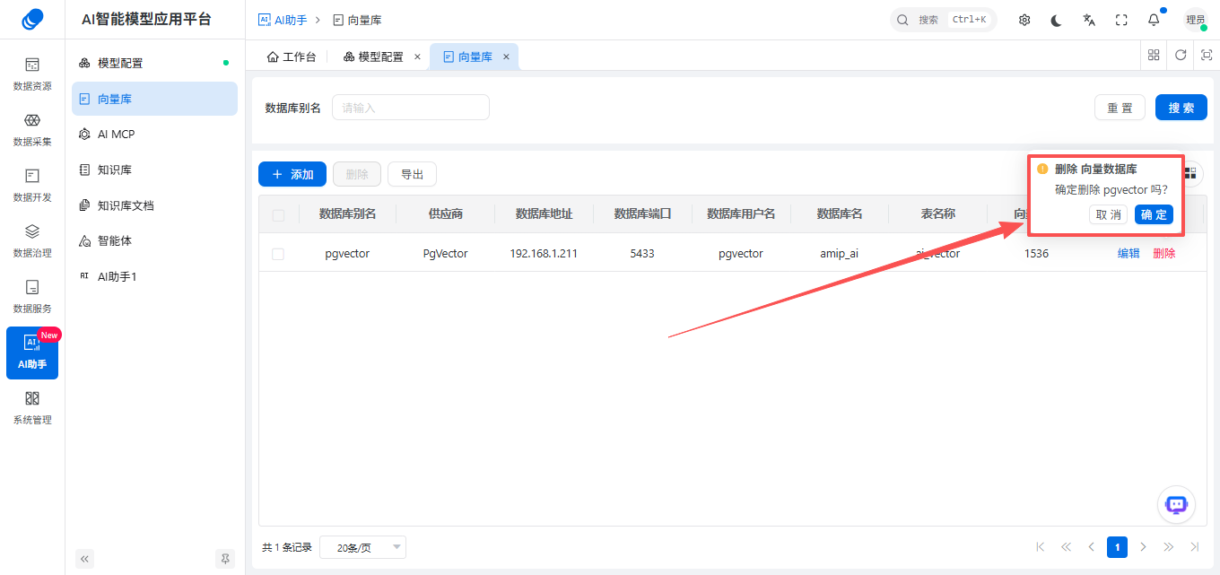Select page 1 in pagination
This screenshot has width=1220, height=575.
[x=1117, y=547]
